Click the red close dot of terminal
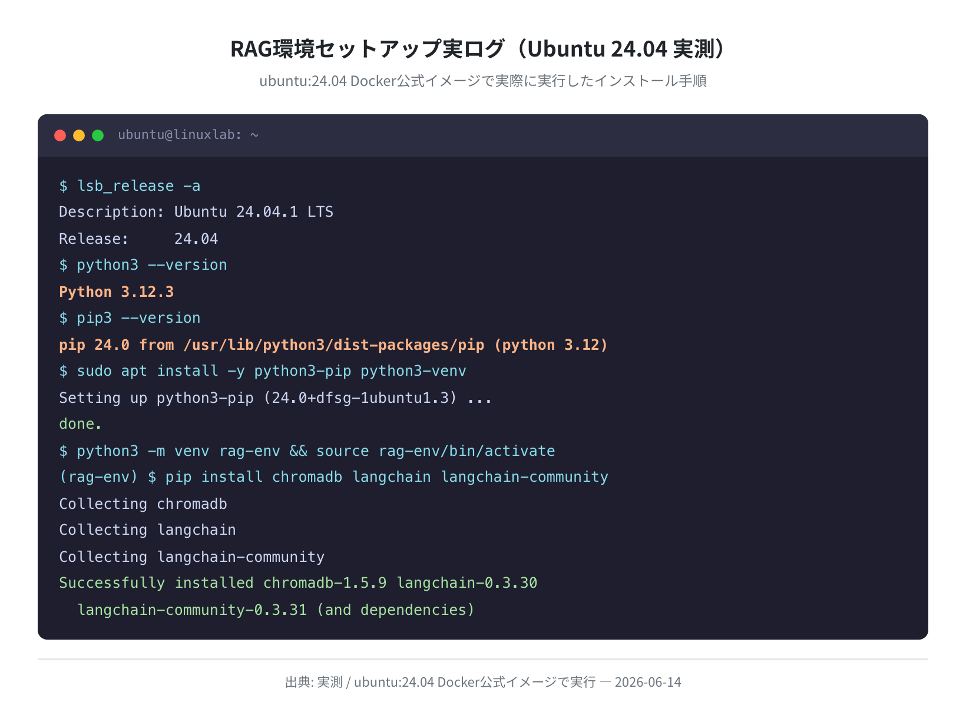The height and width of the screenshot is (715, 966). point(60,135)
